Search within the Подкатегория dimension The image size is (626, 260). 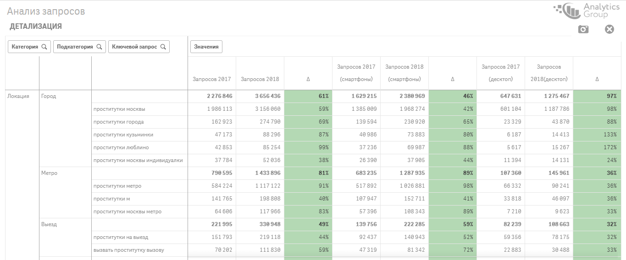point(99,47)
